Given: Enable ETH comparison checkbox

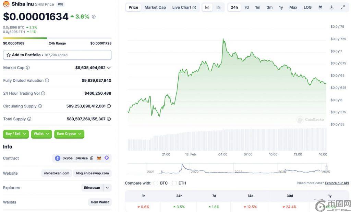Looking at the screenshot, I should (174, 183).
